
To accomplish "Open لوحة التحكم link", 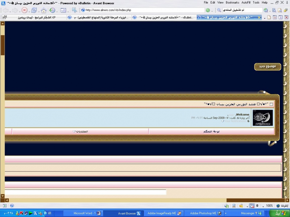I will (211, 132).
